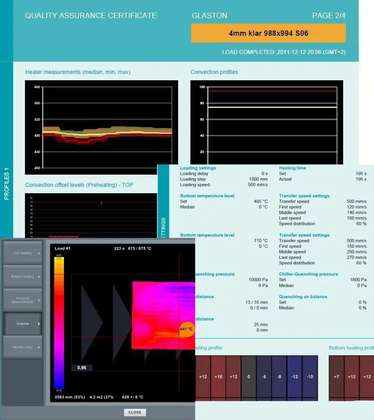
Task: Click the '675 / 675 °C' temperature readout
Action: click(140, 248)
